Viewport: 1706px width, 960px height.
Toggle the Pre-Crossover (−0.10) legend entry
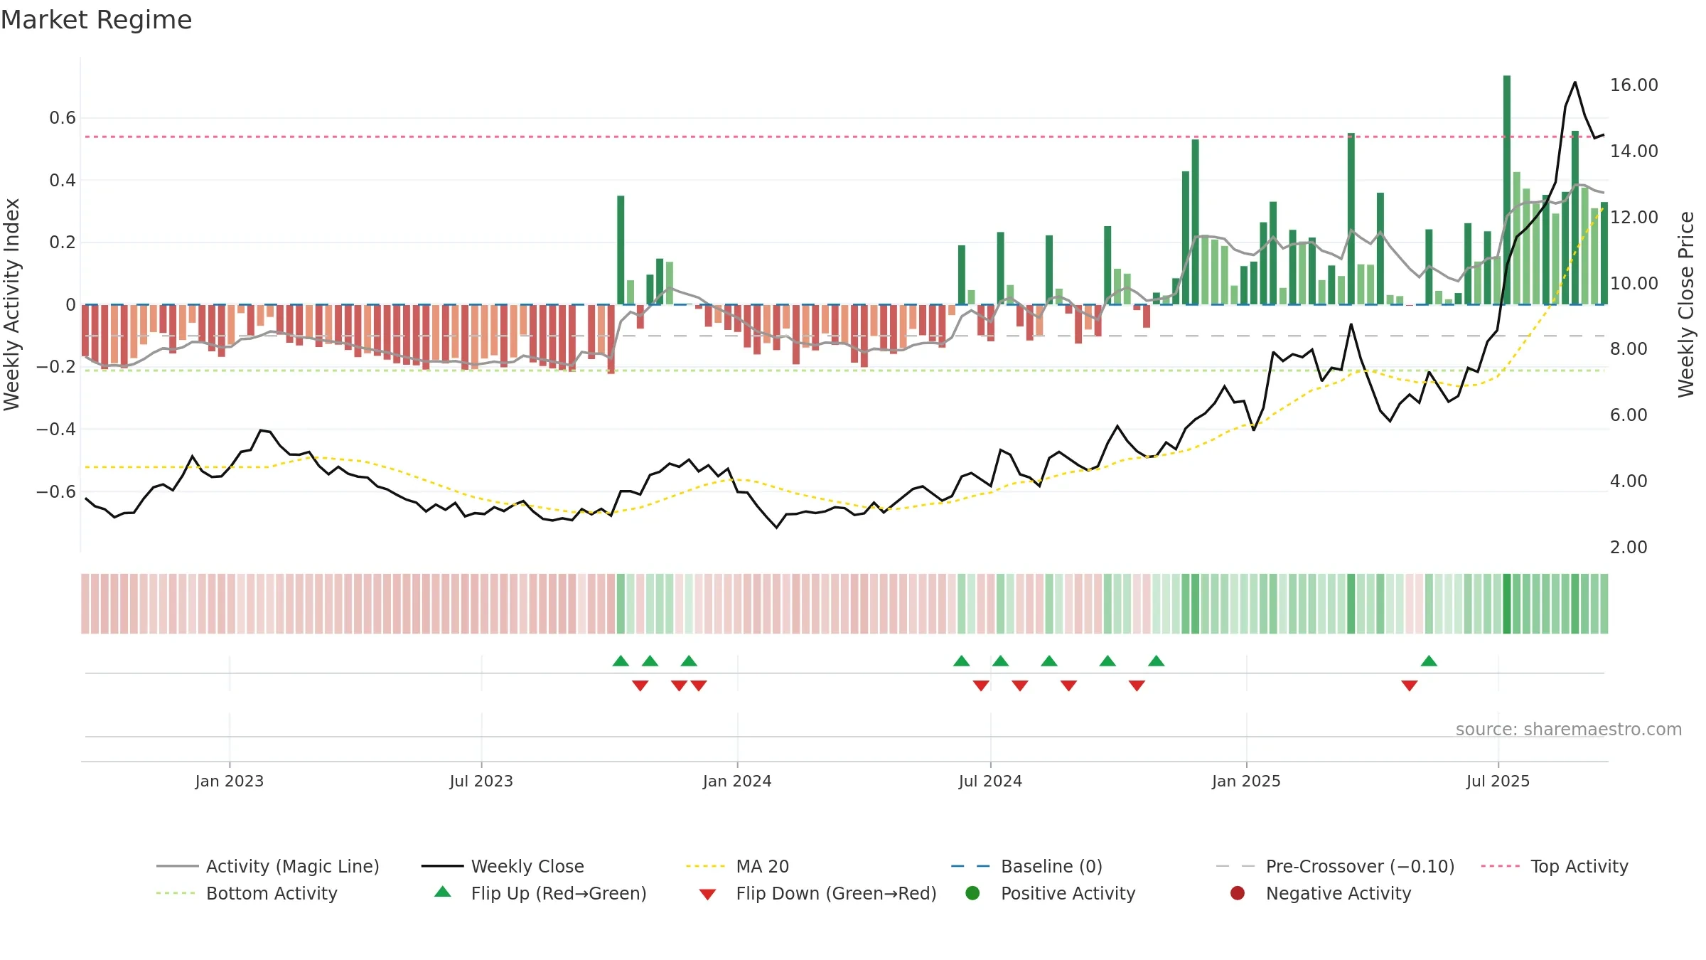(1335, 866)
